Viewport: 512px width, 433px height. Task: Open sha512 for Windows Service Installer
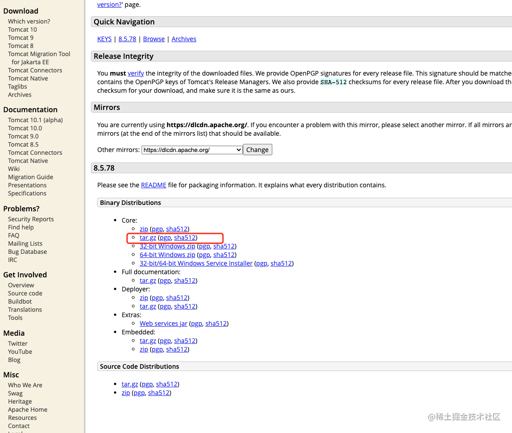(281, 263)
